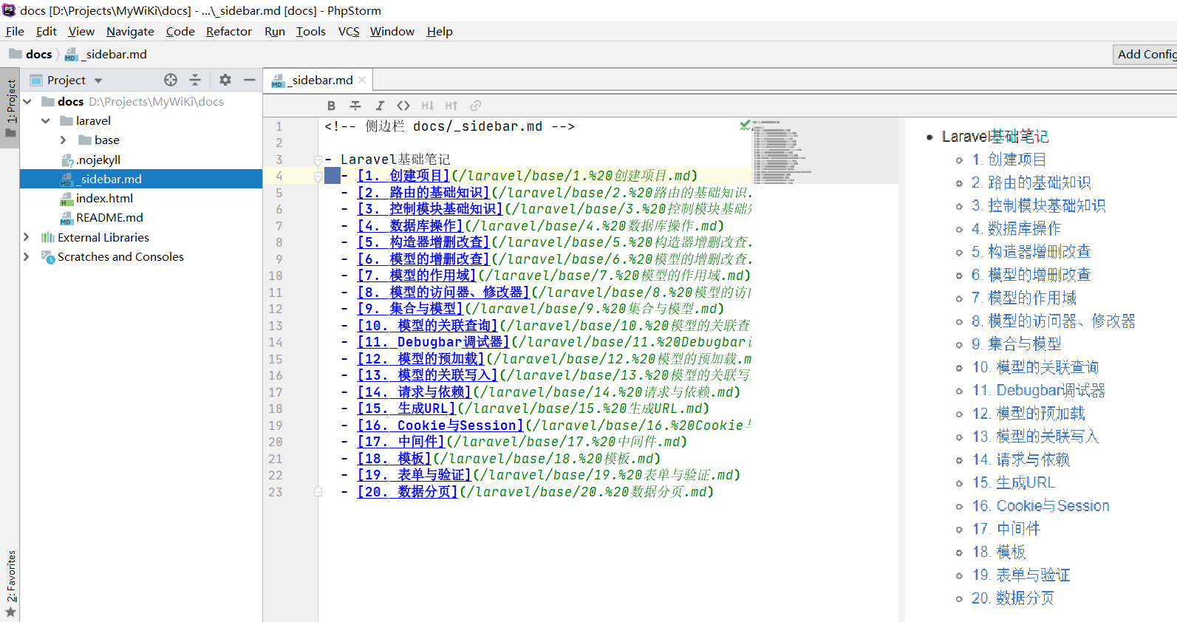Decrease header level icon
Viewport: 1177px width, 622px height.
[428, 106]
